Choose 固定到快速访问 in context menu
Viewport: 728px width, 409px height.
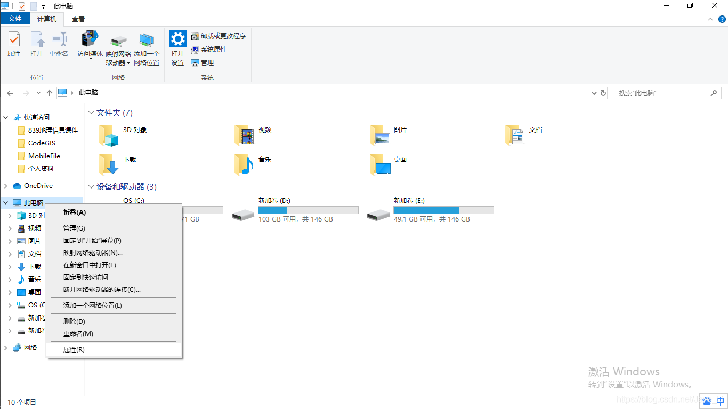pyautogui.click(x=114, y=277)
